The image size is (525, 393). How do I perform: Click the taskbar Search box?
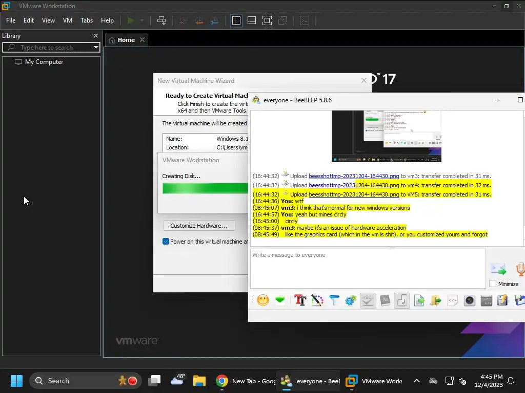tap(86, 381)
